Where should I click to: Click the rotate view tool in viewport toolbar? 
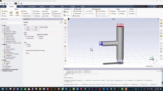point(65,31)
